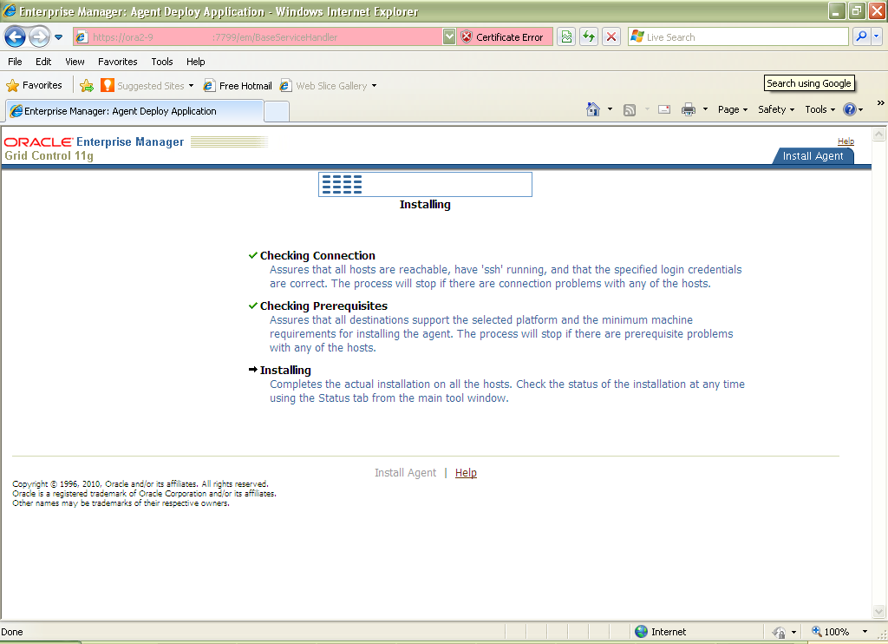Screen dimensions: 888x644
Task: Click the Refresh page icon
Action: tap(589, 37)
